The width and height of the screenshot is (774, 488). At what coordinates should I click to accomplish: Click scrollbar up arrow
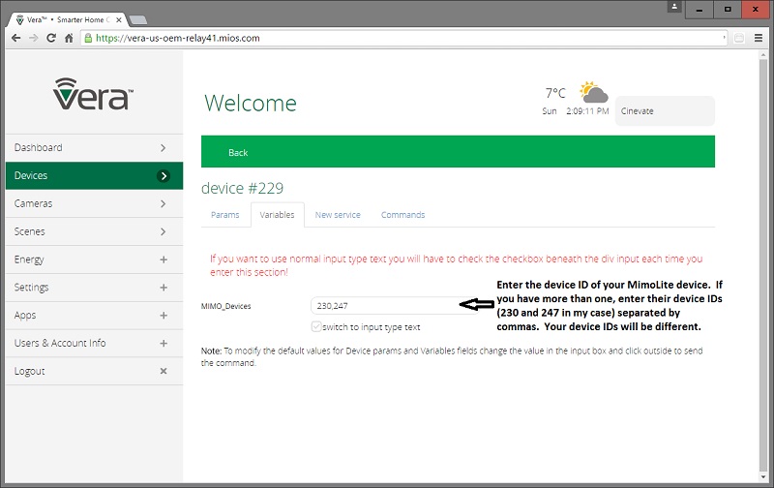tap(763, 55)
